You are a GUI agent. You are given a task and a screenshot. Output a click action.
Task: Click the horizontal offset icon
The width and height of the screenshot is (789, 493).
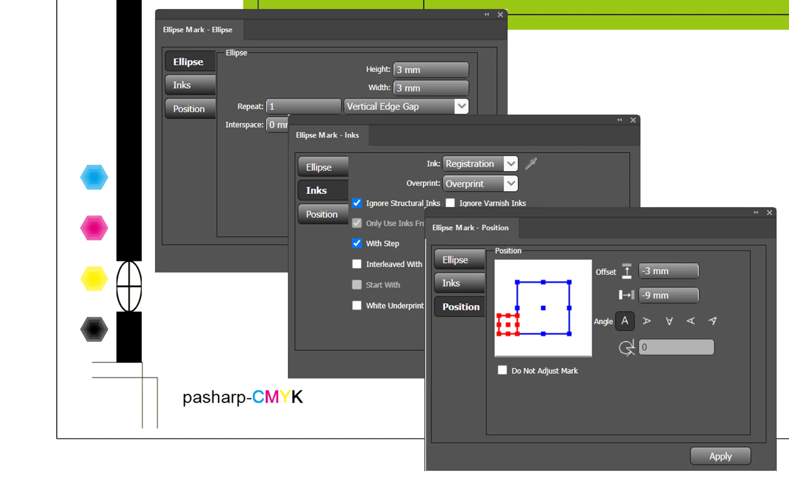coord(626,295)
